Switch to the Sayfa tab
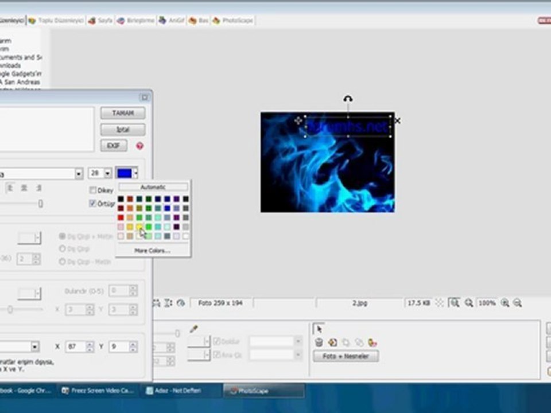 (100, 21)
